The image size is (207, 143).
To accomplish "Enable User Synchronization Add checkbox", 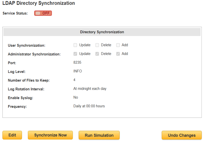I will coord(118,45).
